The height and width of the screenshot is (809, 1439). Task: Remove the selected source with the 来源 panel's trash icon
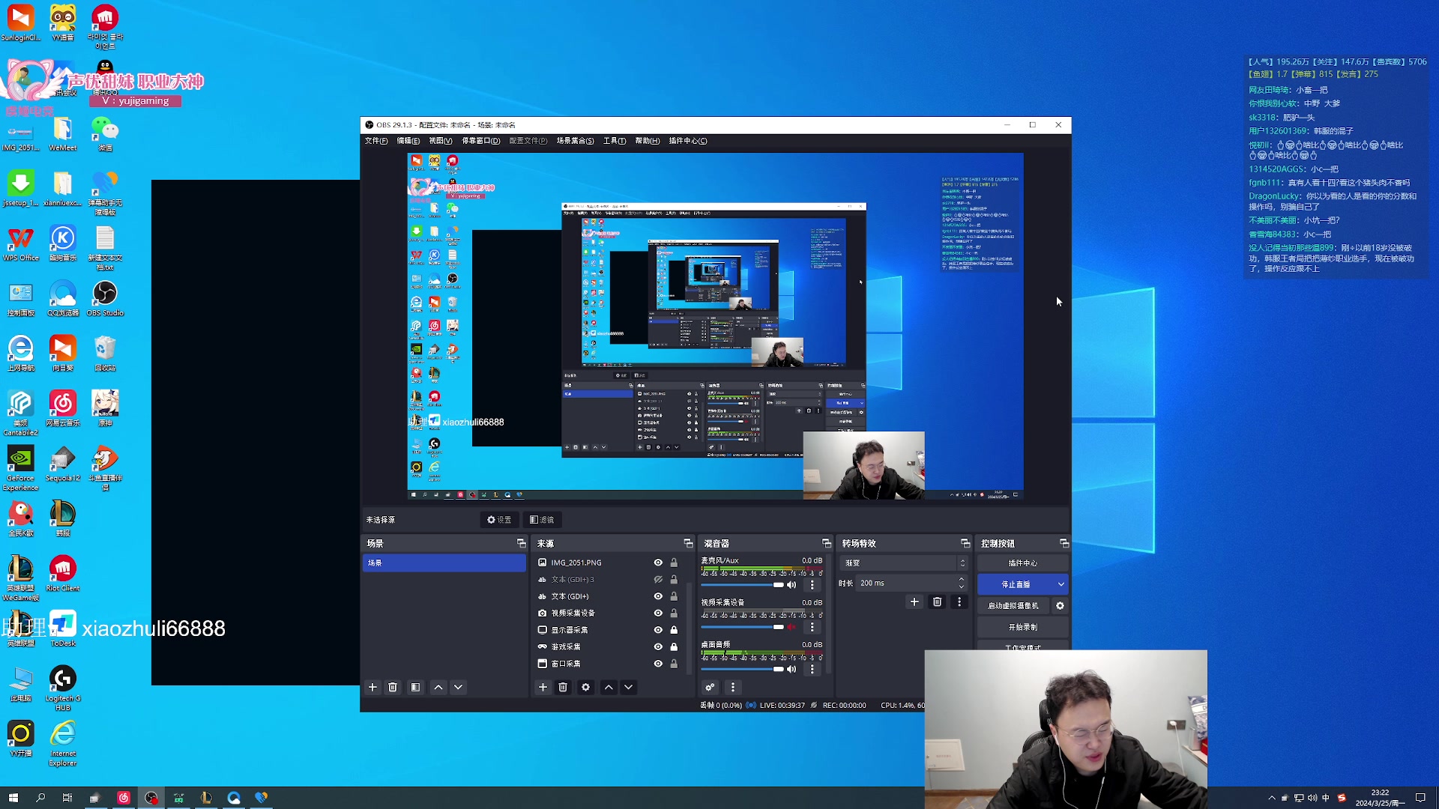(x=563, y=687)
